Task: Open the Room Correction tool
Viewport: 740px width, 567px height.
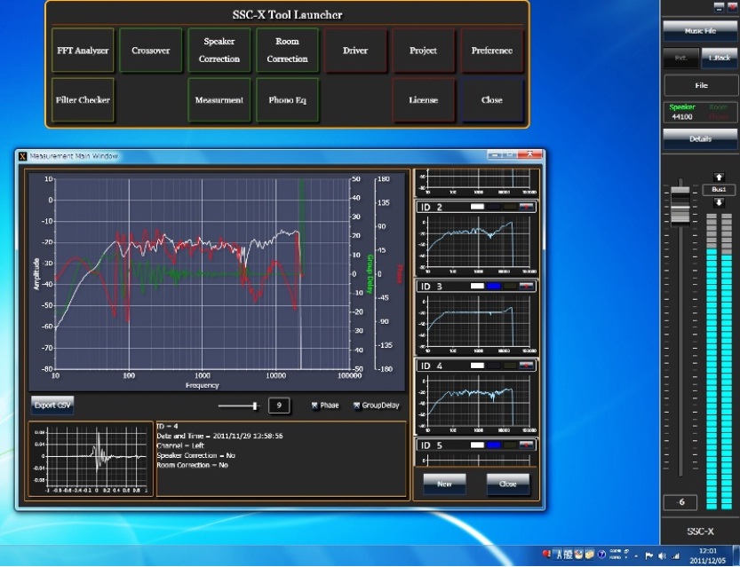Action: [x=287, y=51]
